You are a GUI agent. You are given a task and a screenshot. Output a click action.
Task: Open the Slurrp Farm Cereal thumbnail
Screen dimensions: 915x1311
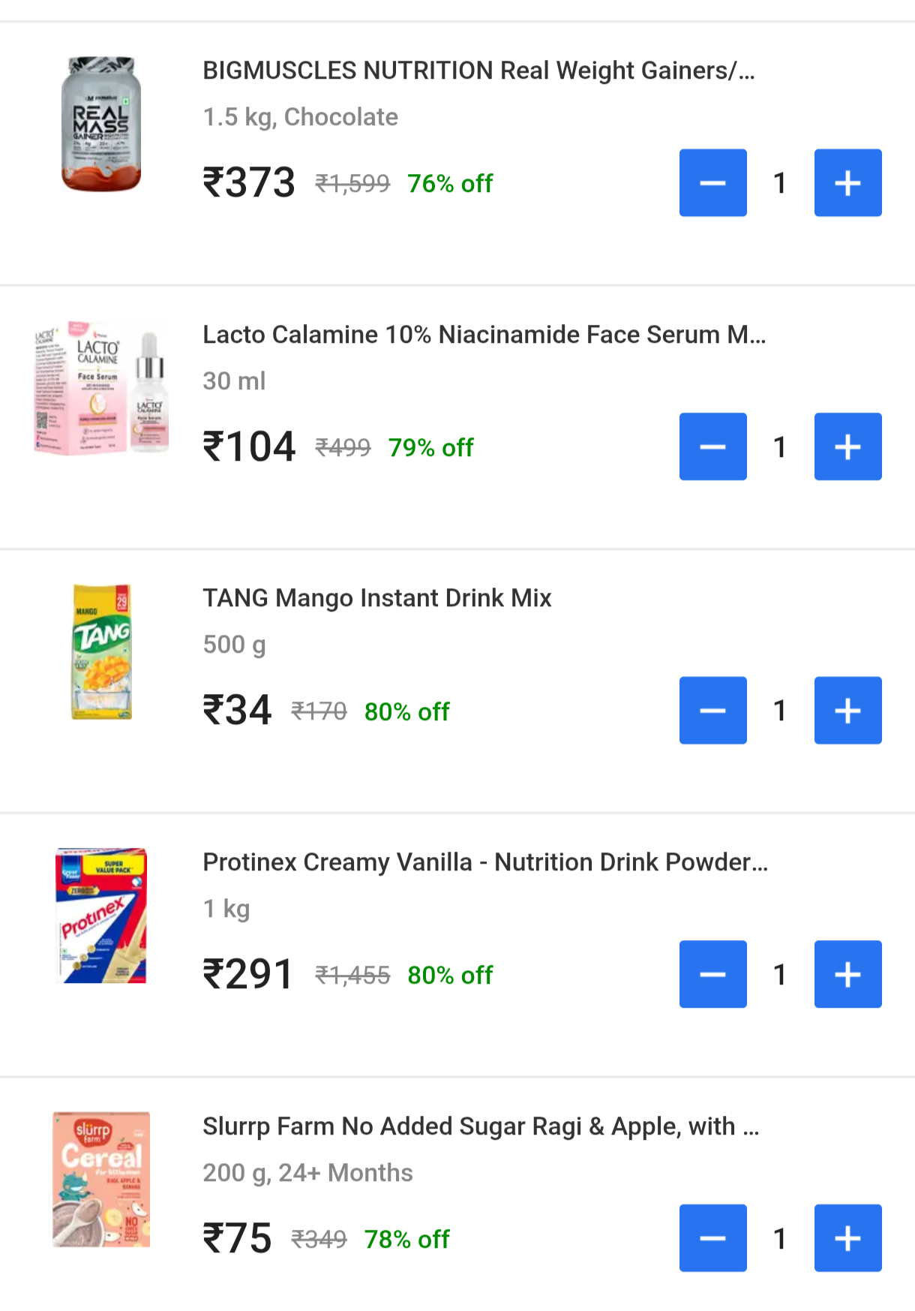tap(101, 1179)
